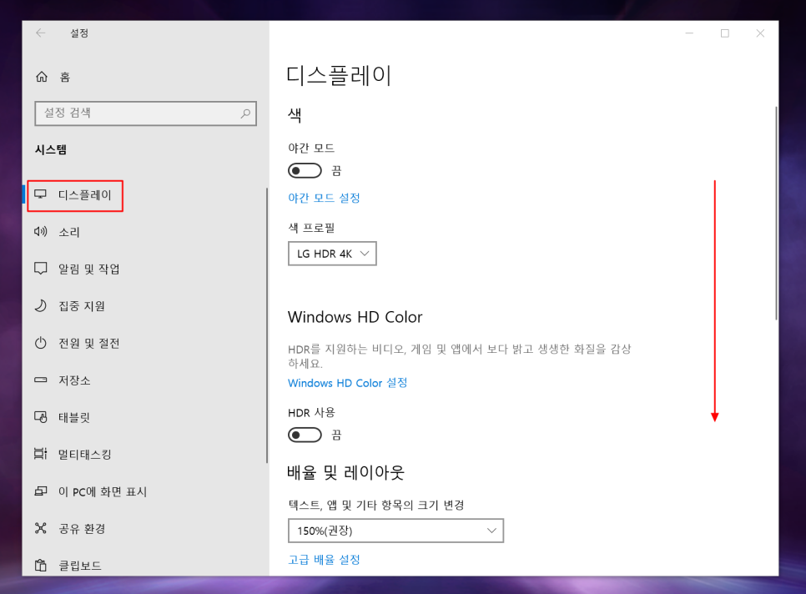This screenshot has height=594, width=806.
Task: Click the storage drive icon beside 저장소
Action: pyautogui.click(x=41, y=380)
